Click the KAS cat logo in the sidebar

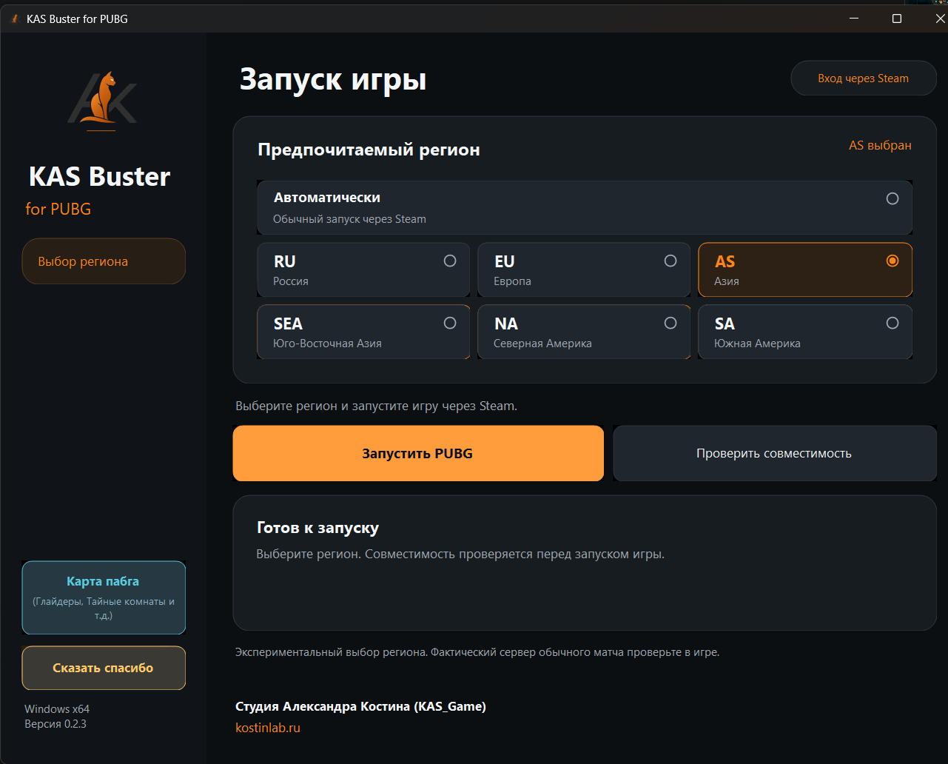(x=103, y=101)
